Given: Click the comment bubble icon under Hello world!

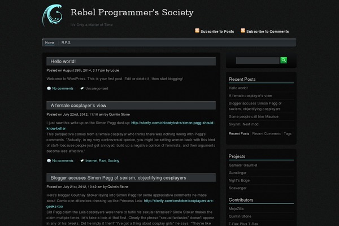Looking at the screenshot, I should (x=49, y=89).
